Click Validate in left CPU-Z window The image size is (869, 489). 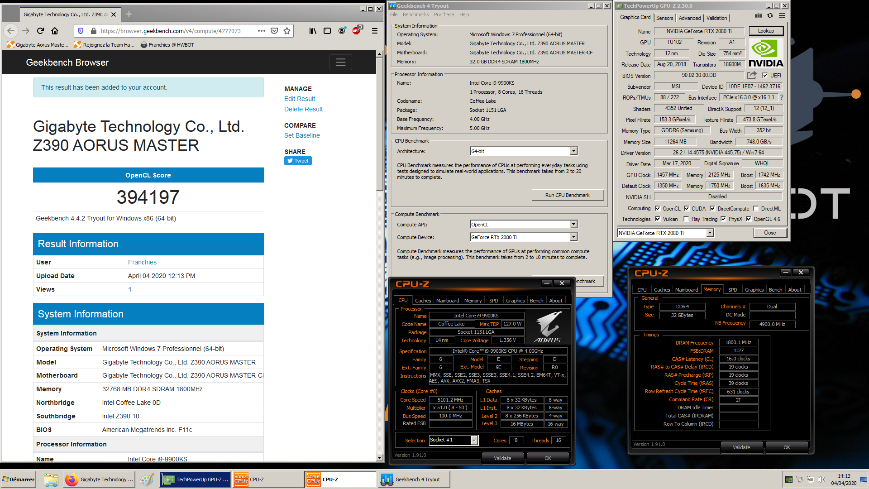tap(502, 458)
